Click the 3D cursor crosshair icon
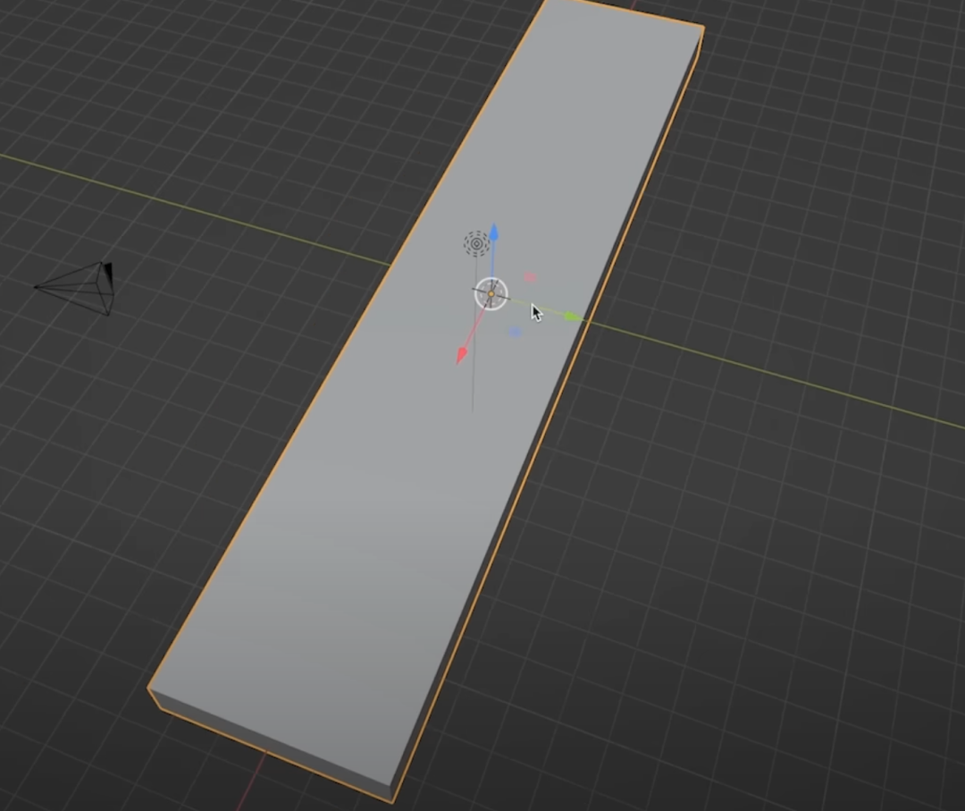 476,243
